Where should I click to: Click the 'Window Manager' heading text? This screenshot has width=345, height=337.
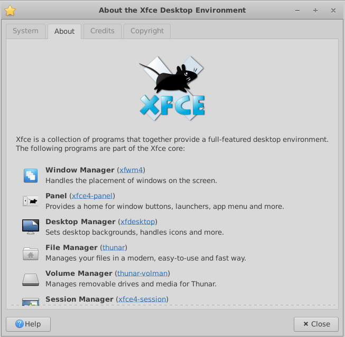[80, 170]
